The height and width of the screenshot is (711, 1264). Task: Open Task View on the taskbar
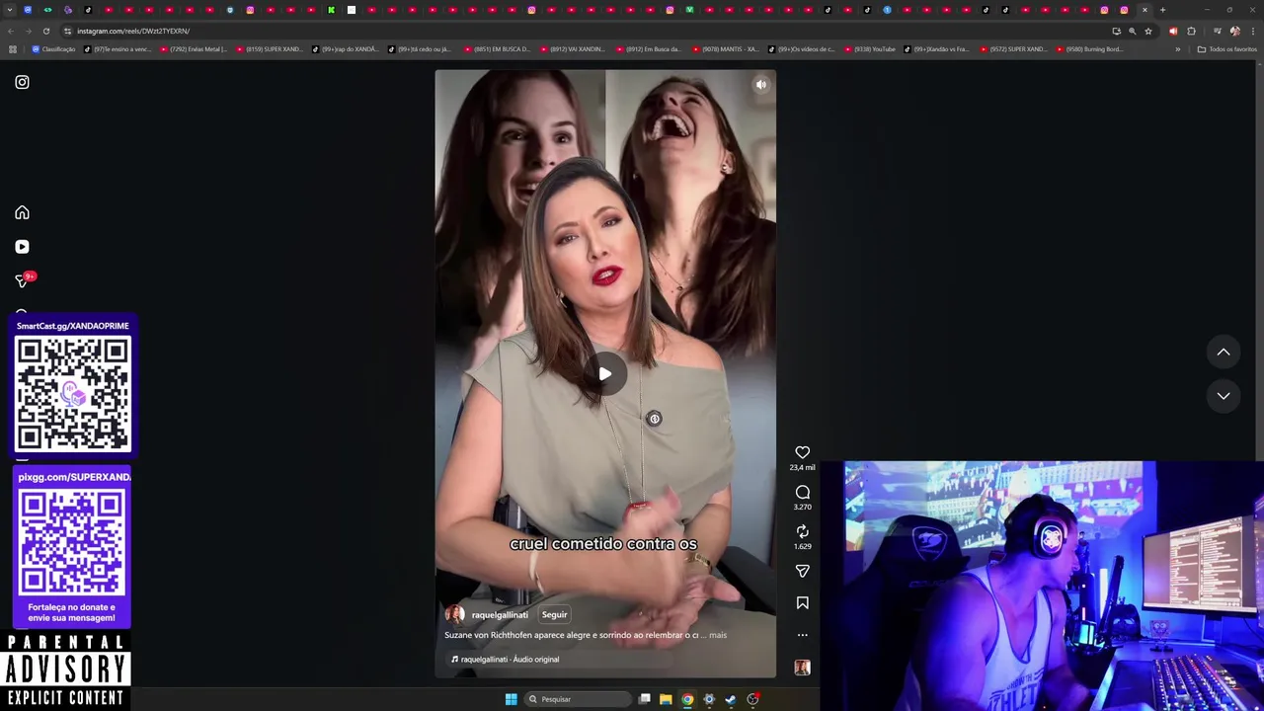644,699
